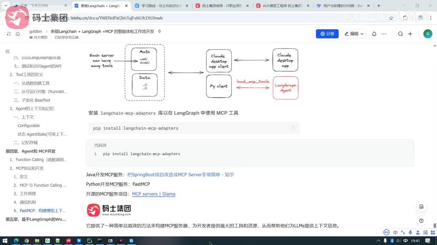The height and width of the screenshot is (245, 437).
Task: Go to the Feishu home icon
Action: click(18, 34)
